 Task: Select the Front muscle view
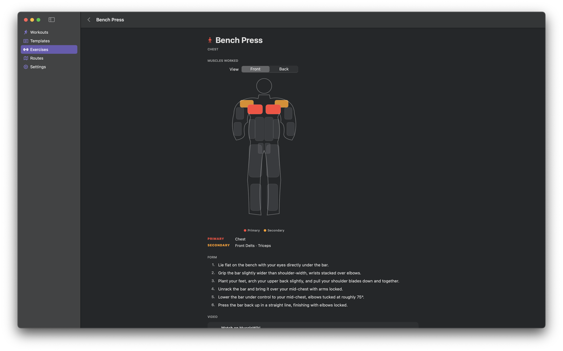tap(255, 69)
